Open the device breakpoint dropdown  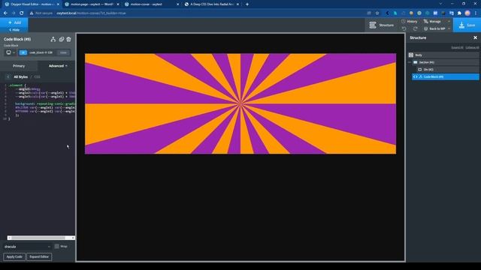(11, 52)
